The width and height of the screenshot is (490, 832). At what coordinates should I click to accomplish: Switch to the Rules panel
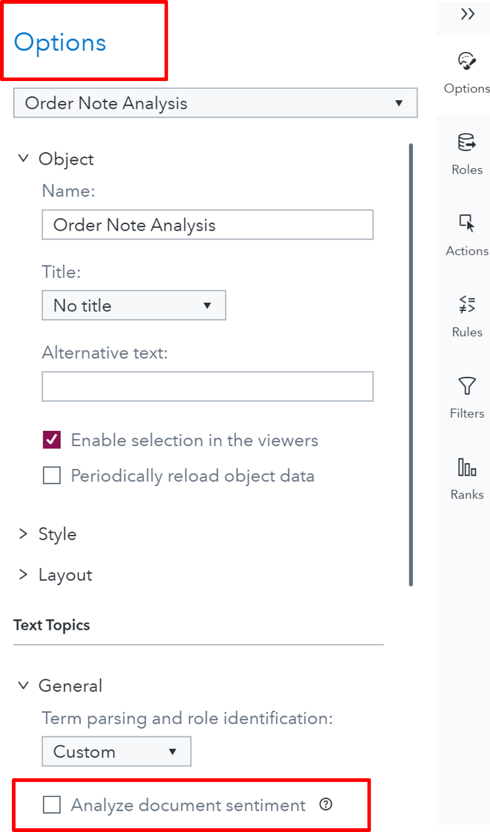click(x=466, y=308)
